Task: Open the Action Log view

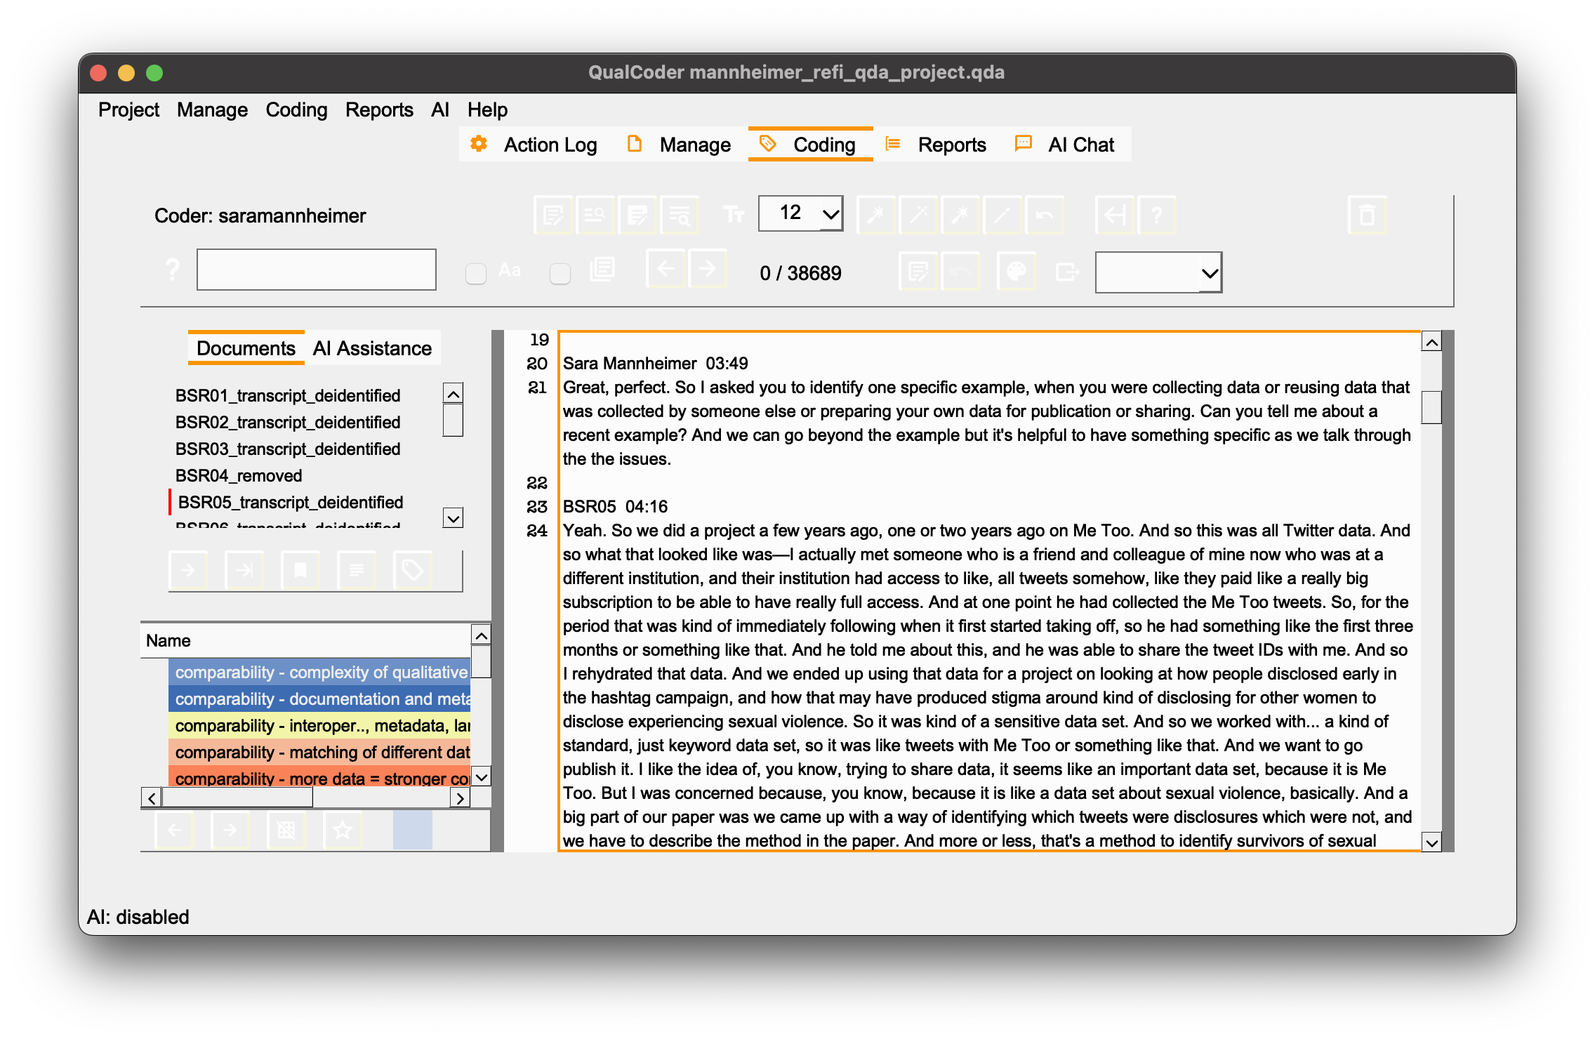Action: (550, 144)
